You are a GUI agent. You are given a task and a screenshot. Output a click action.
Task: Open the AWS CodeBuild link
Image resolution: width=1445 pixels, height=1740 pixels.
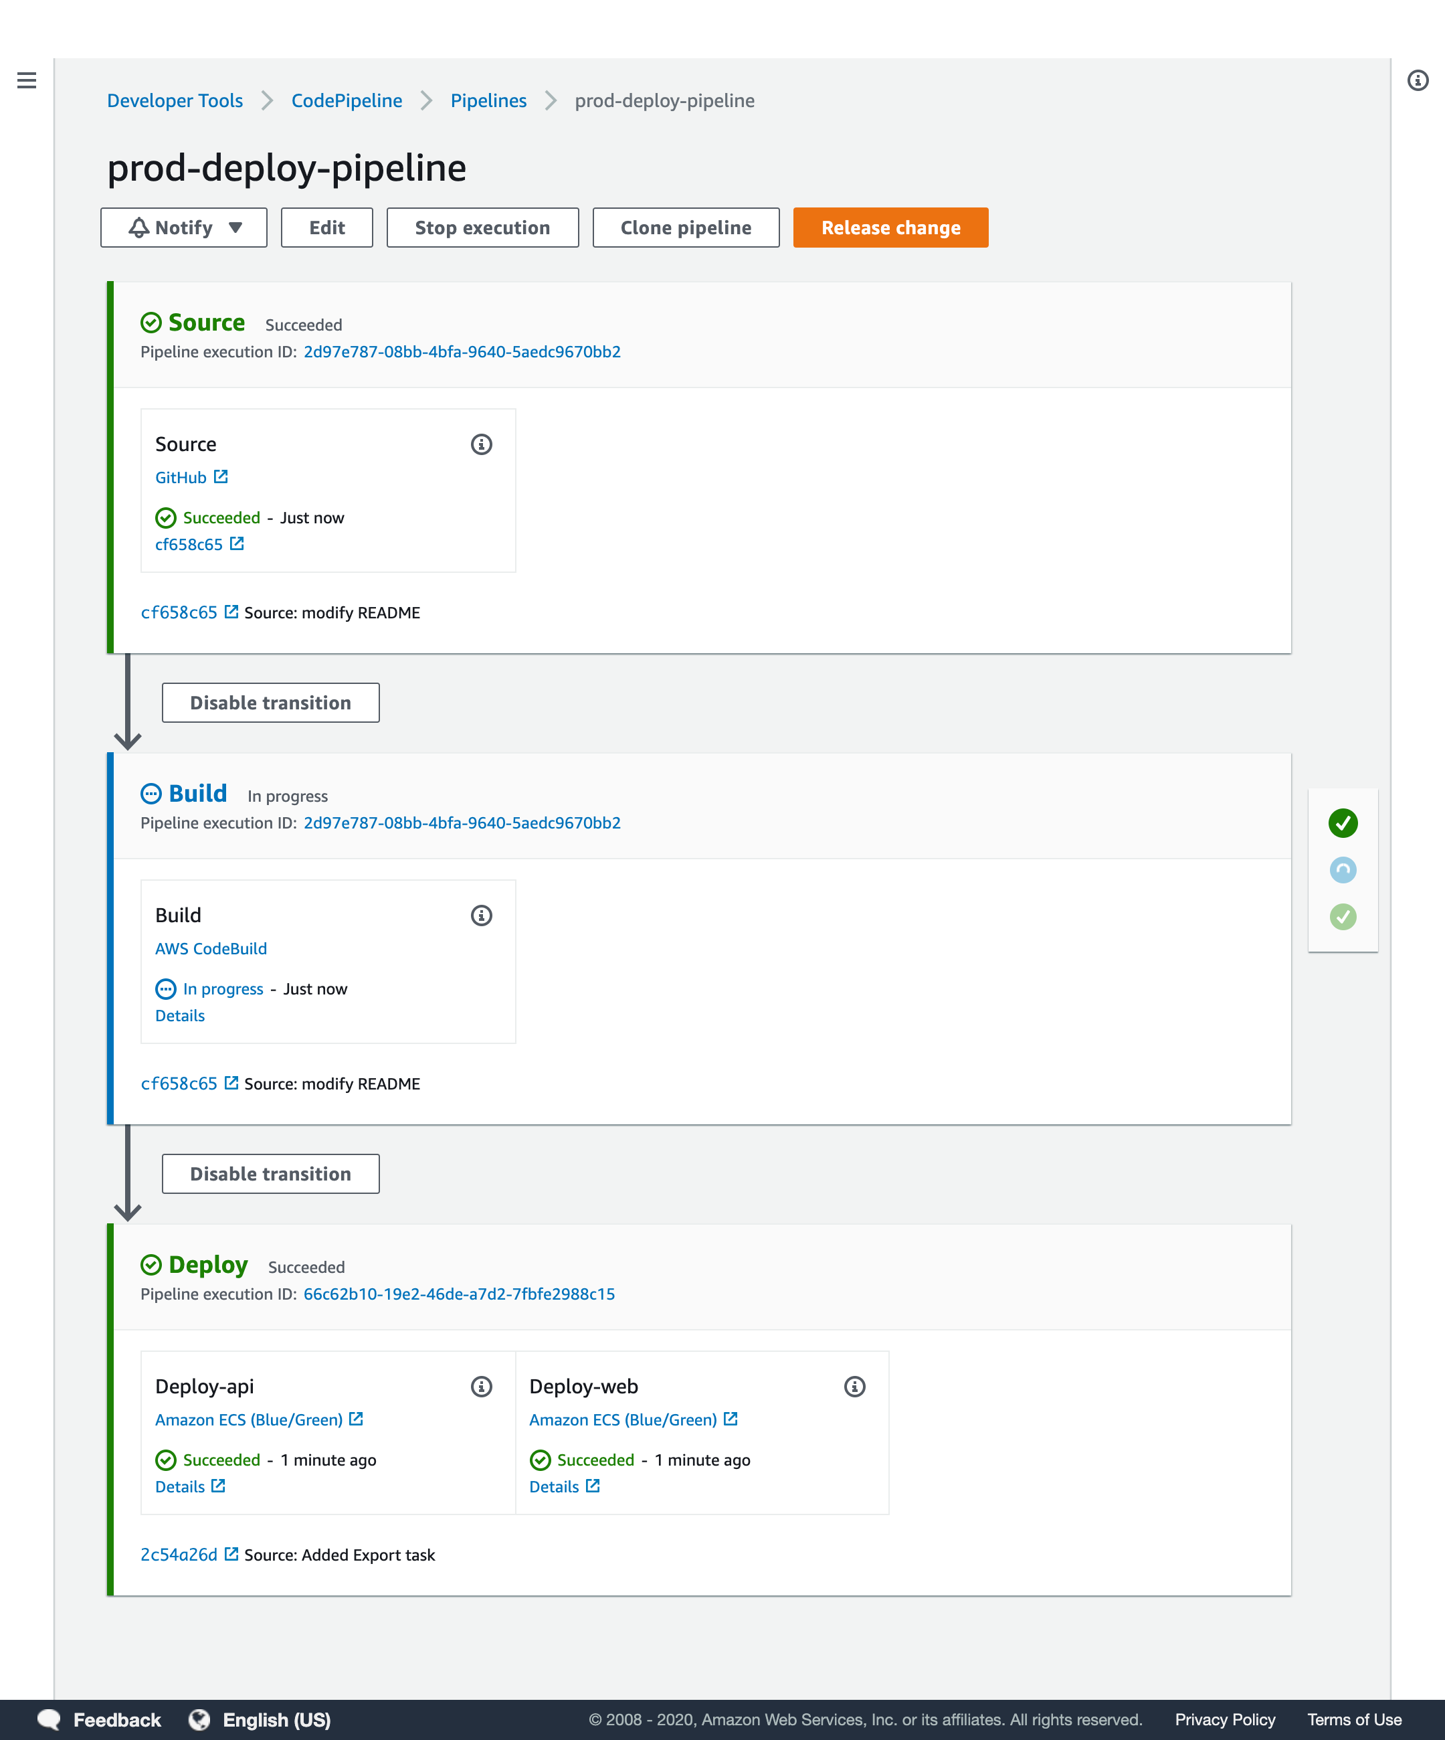point(210,949)
